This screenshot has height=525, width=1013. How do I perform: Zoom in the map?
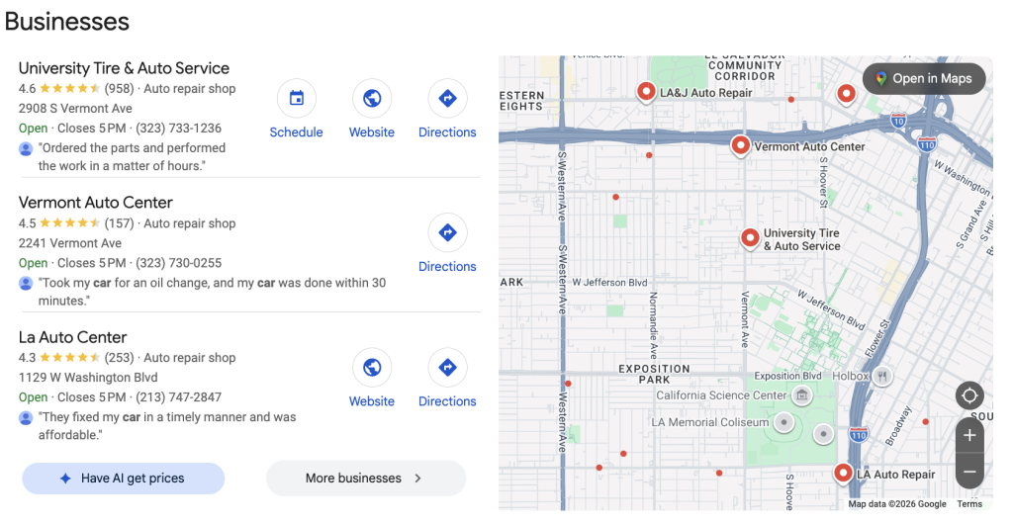click(969, 436)
